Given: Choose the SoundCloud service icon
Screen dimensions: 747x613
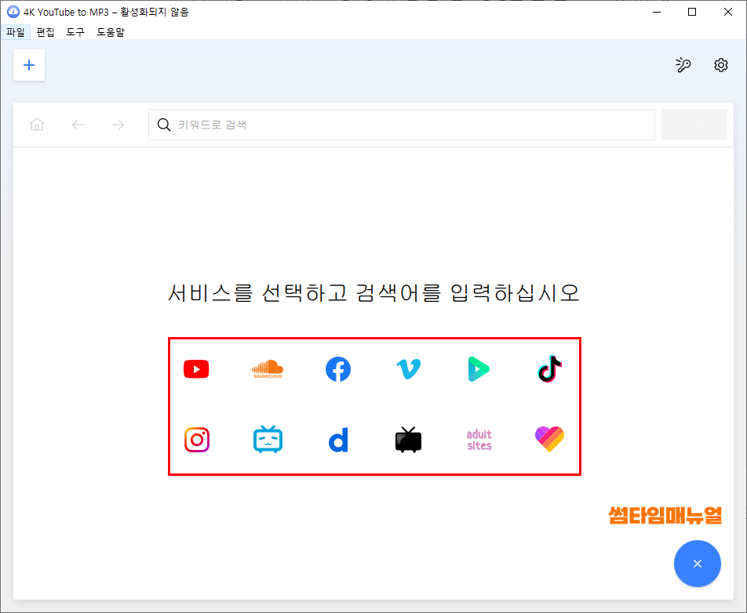Looking at the screenshot, I should [268, 369].
